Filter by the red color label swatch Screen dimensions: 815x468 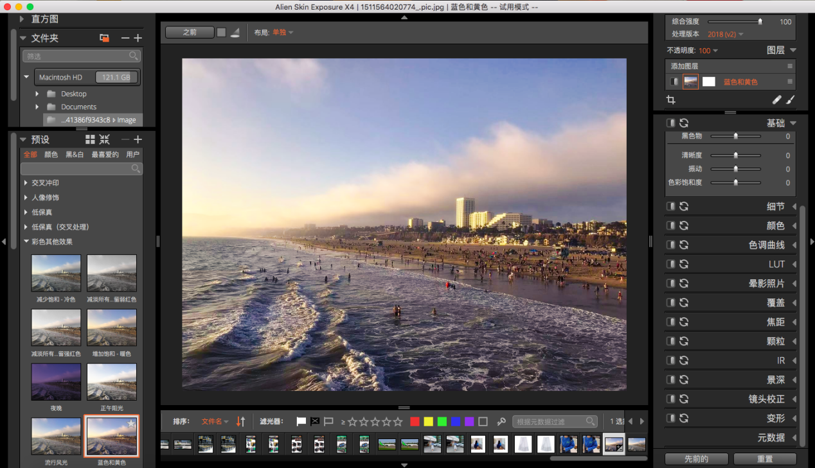pos(415,422)
